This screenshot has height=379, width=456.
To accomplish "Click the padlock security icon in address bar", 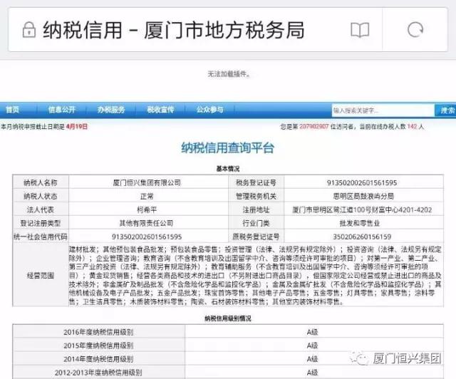I will coord(28,30).
